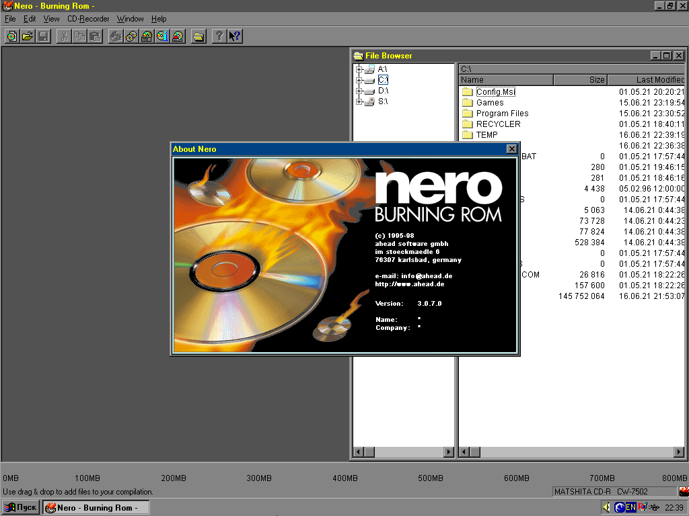Click the MATSHITA CD-R CW-7502 status field
The width and height of the screenshot is (689, 516).
[614, 491]
